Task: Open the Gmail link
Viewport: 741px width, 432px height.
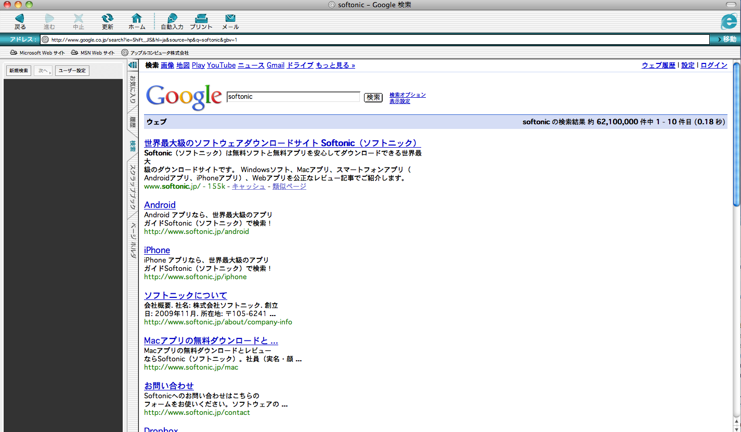Action: 276,66
